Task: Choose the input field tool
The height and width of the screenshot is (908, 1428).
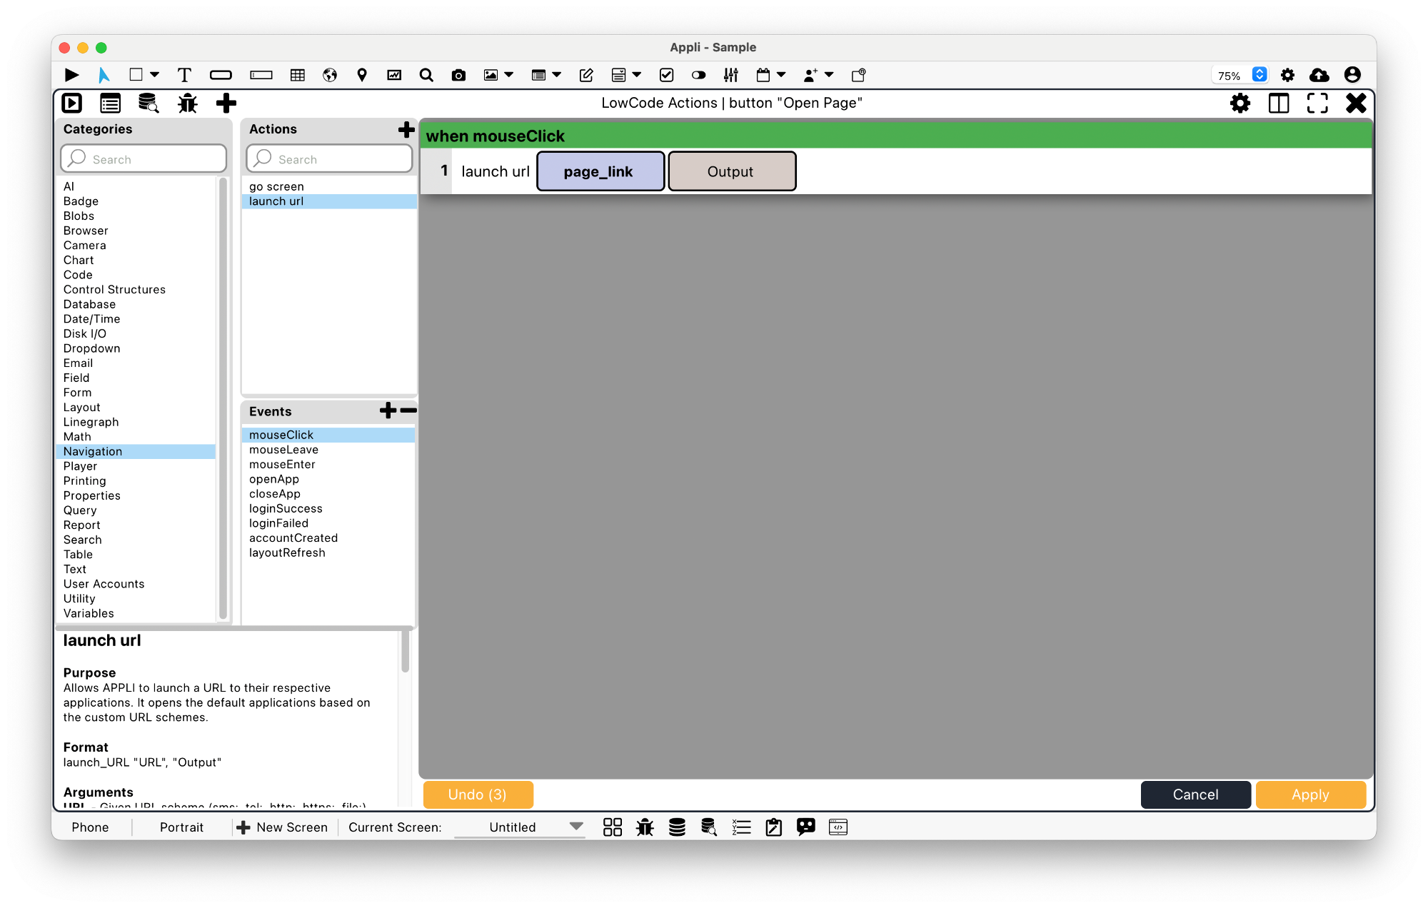Action: click(x=261, y=75)
